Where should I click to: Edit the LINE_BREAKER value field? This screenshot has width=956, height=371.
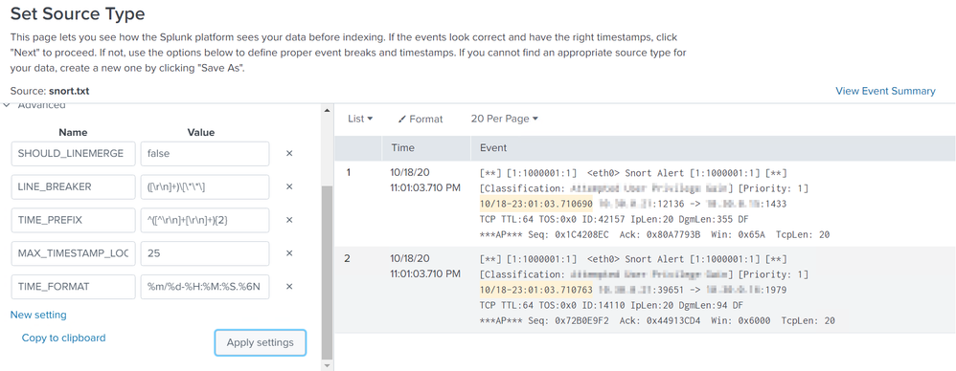(x=205, y=186)
